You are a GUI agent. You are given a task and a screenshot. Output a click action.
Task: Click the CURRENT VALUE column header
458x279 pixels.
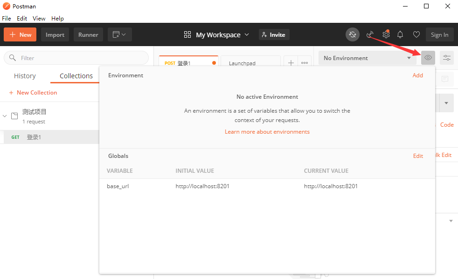(326, 171)
